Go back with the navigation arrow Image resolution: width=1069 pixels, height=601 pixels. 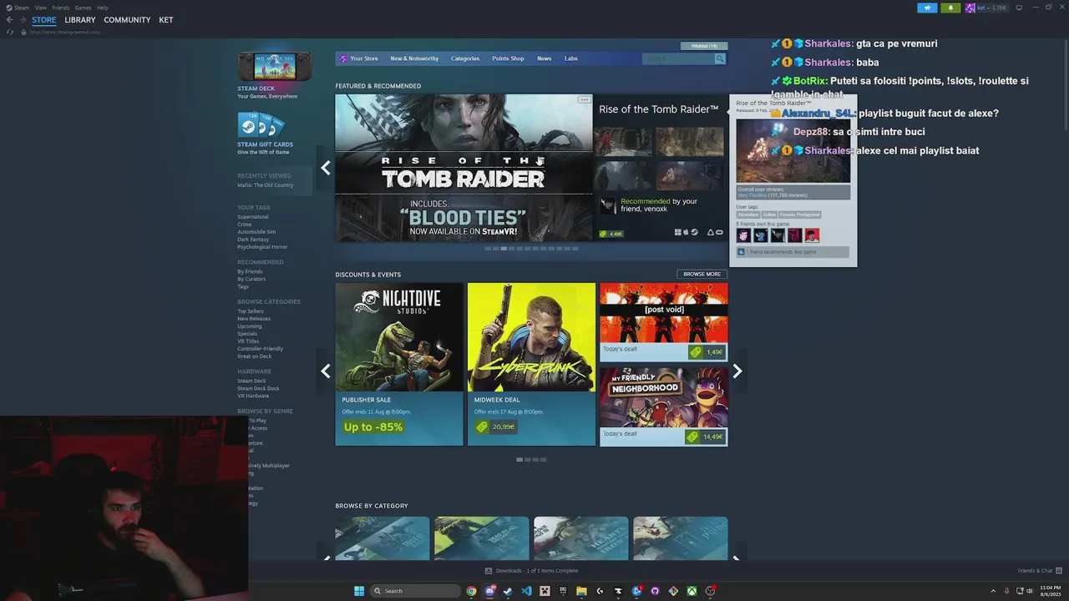point(10,20)
